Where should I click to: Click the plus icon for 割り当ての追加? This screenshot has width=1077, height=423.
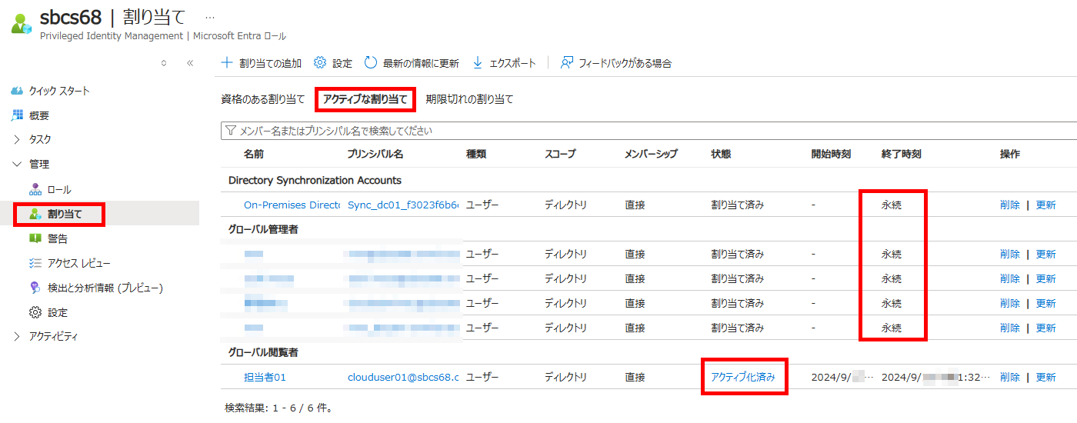click(227, 63)
